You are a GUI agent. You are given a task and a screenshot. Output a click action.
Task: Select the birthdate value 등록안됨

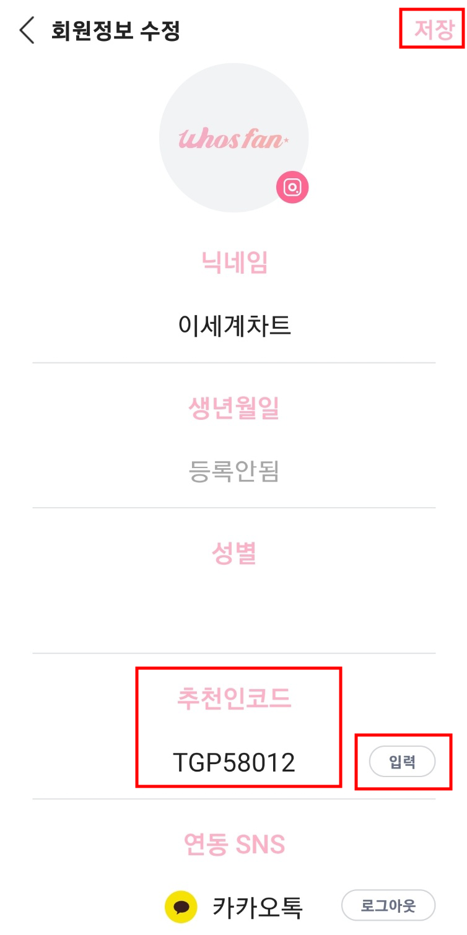click(234, 472)
